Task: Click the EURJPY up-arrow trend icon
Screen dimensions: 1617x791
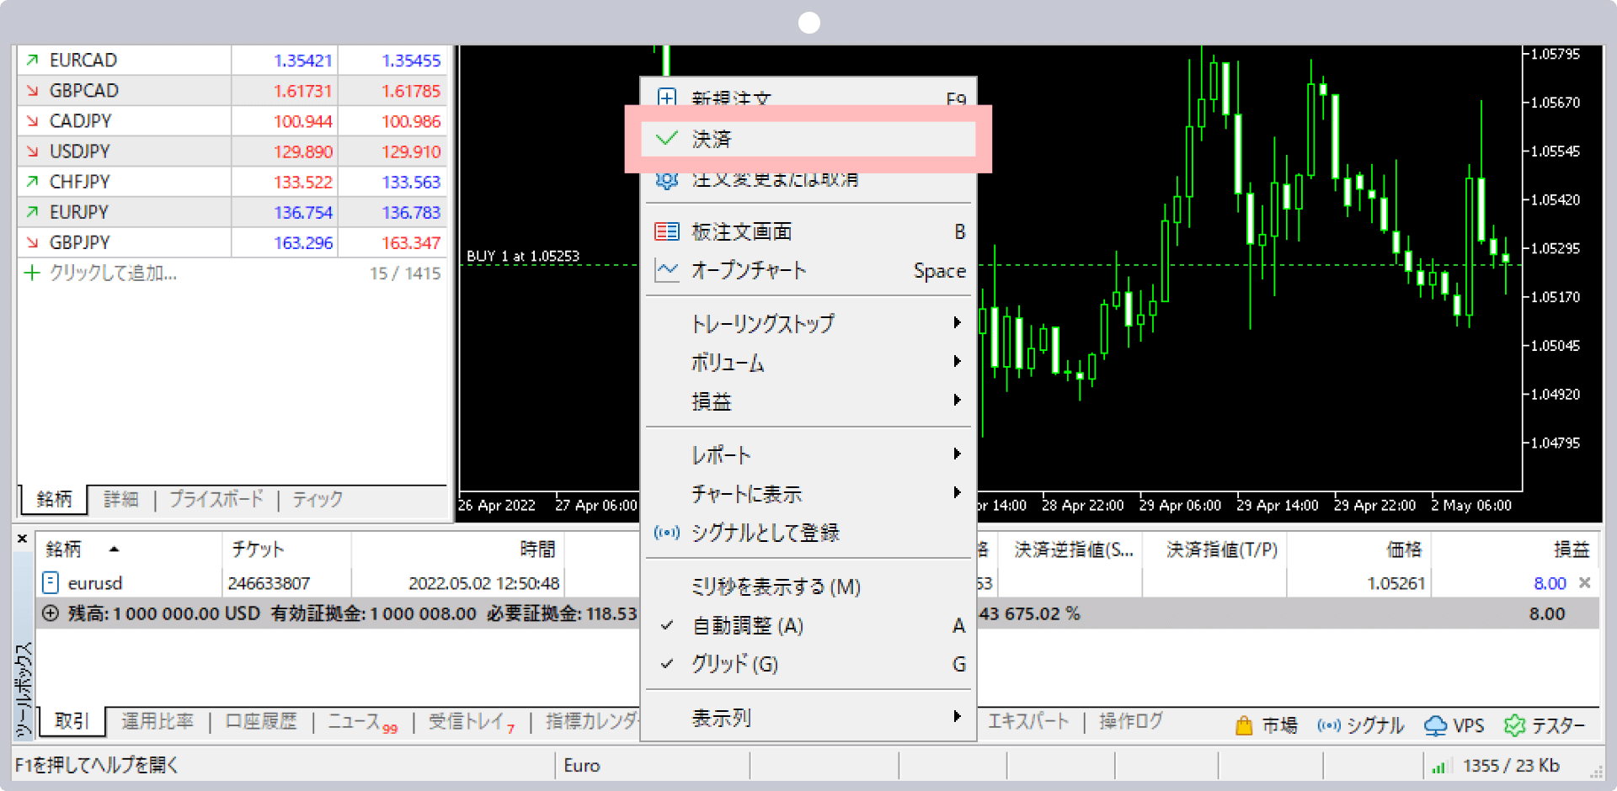Action: (32, 212)
